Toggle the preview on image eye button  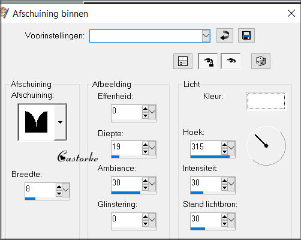[x=231, y=61]
